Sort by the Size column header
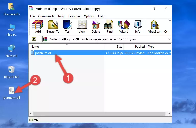Screen dimensions: 196x128 coord(114,47)
